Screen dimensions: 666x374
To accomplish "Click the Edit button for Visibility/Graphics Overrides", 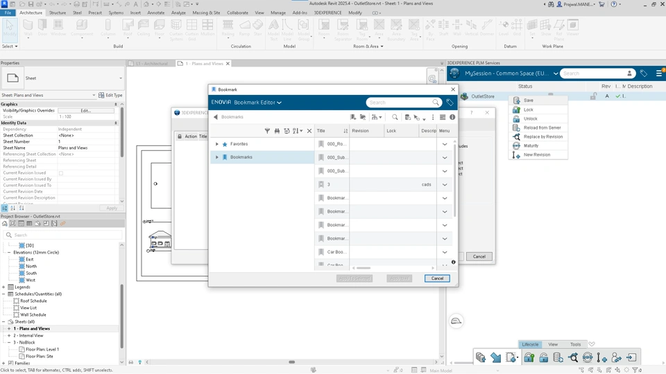I will (86, 111).
